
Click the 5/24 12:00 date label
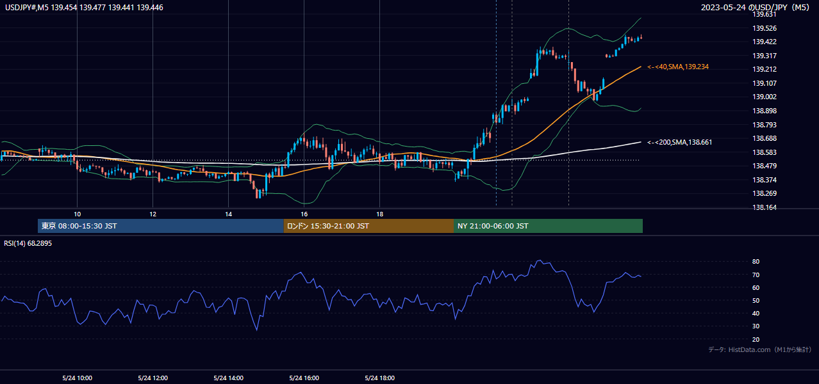(x=153, y=378)
